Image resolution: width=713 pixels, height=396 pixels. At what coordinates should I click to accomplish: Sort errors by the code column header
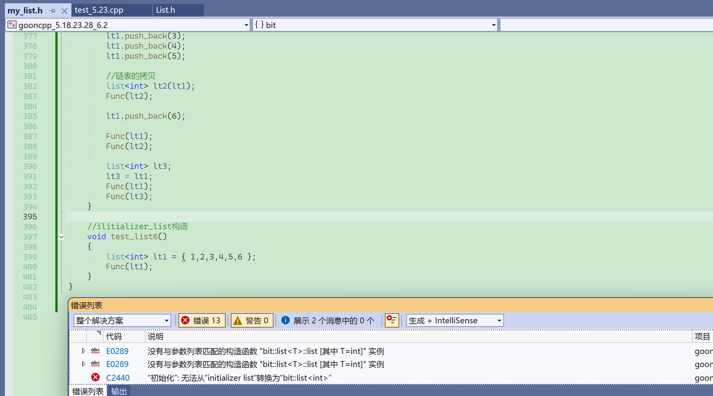click(114, 336)
